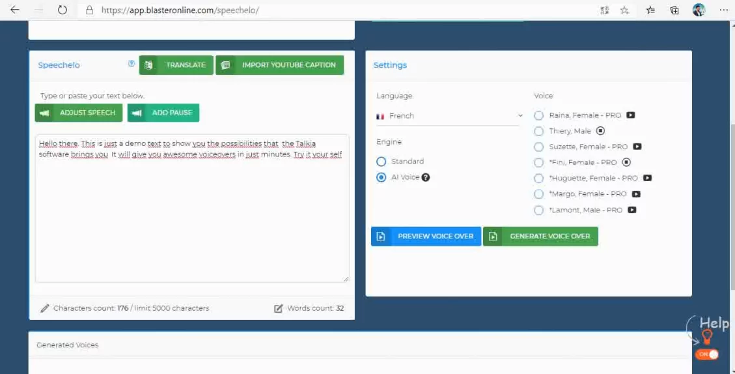Play Lamont voice sample icon
The width and height of the screenshot is (735, 374).
632,210
